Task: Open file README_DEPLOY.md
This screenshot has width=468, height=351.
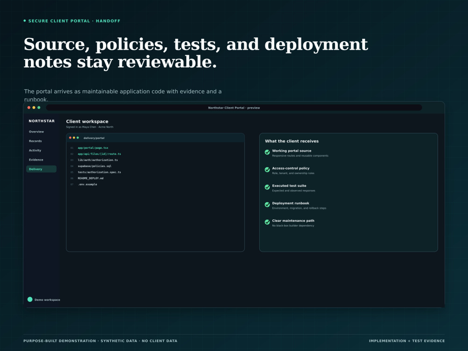Action: 90,178
